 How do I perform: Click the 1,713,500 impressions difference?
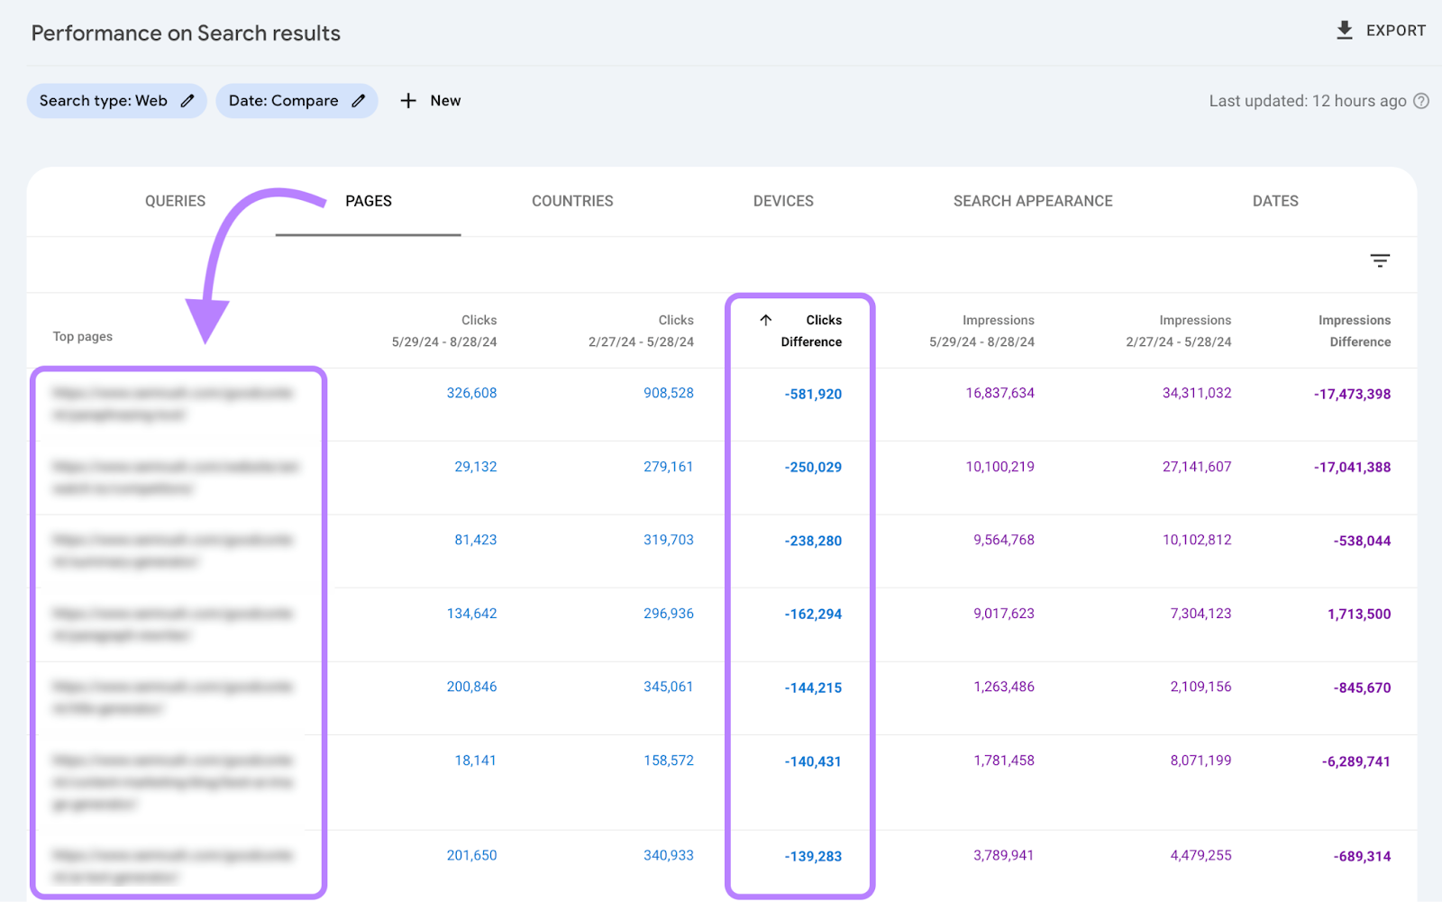(x=1359, y=615)
